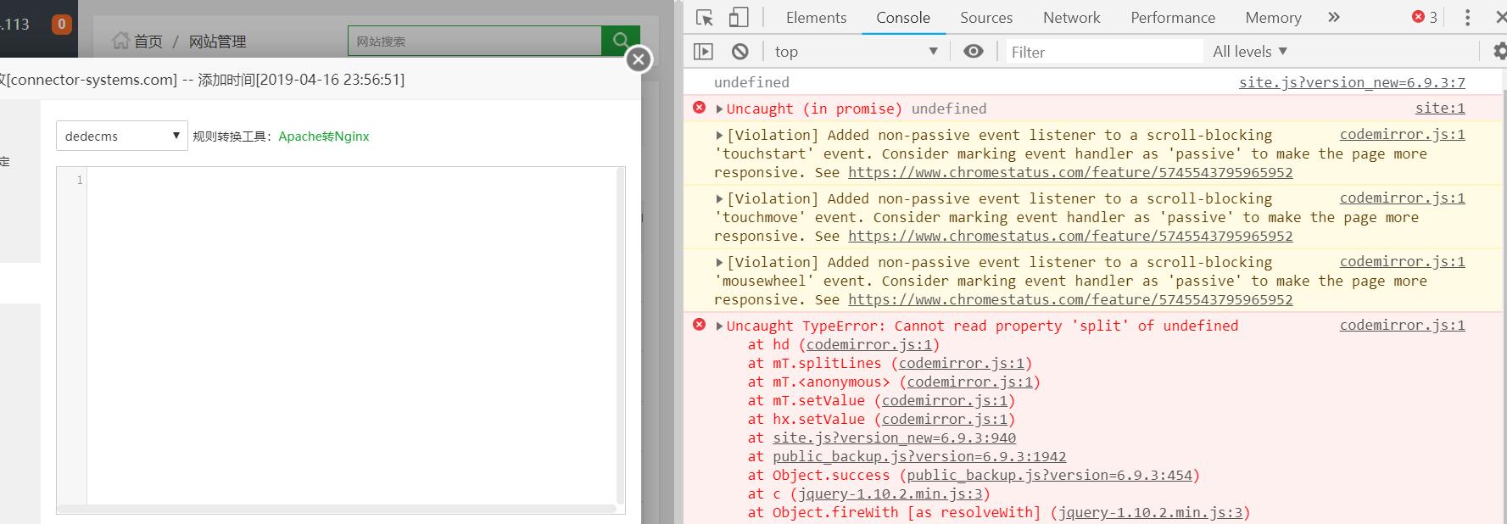This screenshot has height=524, width=1507.
Task: Create live expression with the eye icon
Action: click(974, 52)
